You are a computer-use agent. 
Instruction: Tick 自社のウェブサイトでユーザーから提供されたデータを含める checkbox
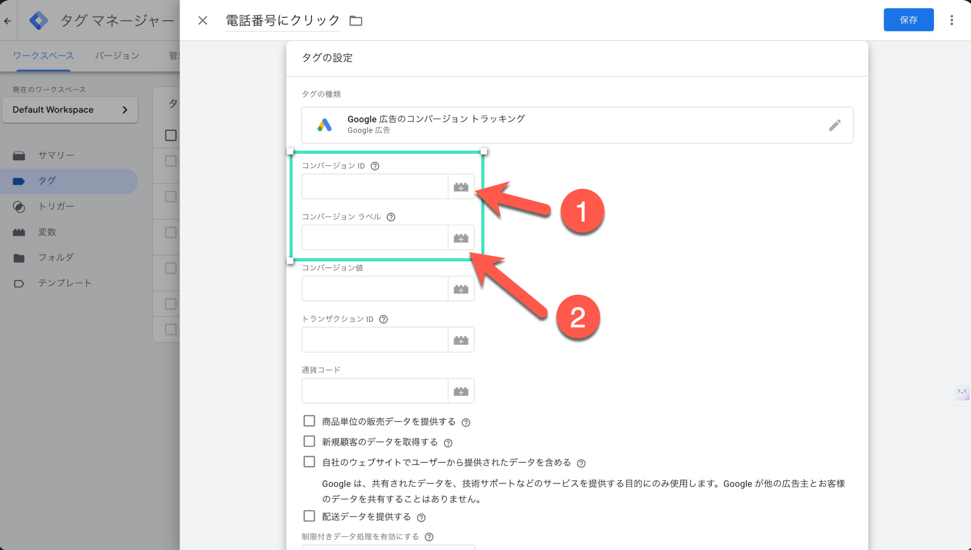309,462
